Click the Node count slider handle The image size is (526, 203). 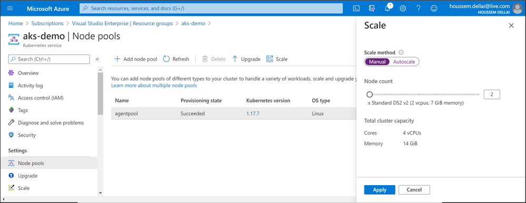[370, 95]
